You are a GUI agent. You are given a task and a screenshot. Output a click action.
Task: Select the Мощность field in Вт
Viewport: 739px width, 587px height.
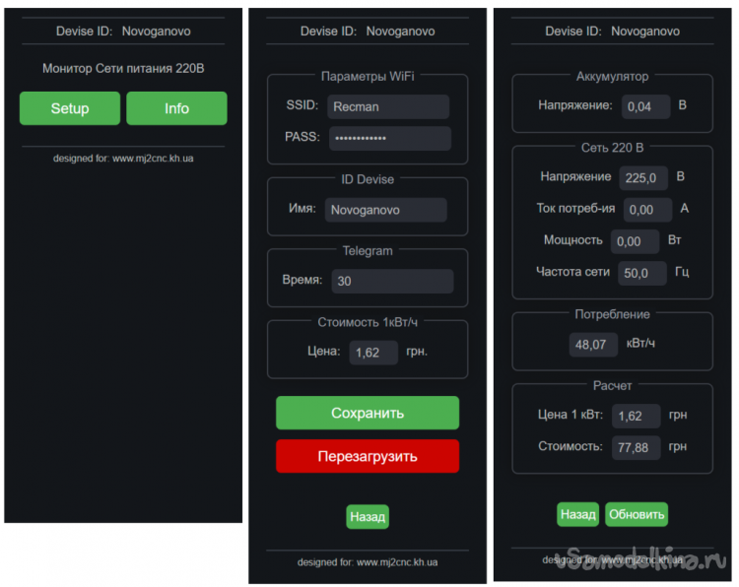point(635,241)
